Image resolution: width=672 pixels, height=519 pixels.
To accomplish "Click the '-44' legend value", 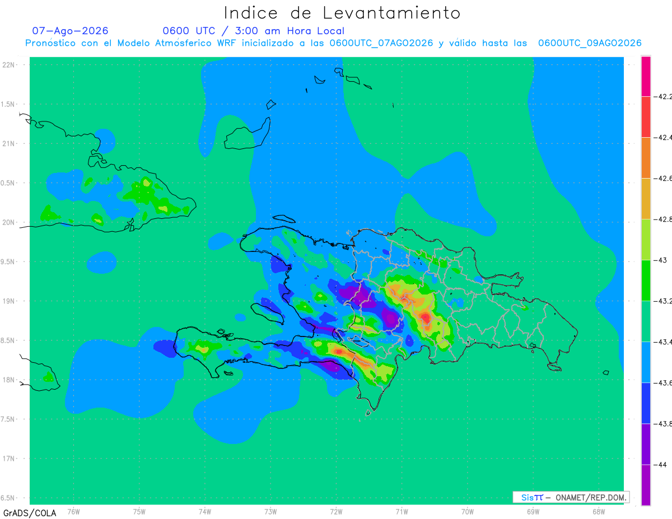I will coord(661,464).
